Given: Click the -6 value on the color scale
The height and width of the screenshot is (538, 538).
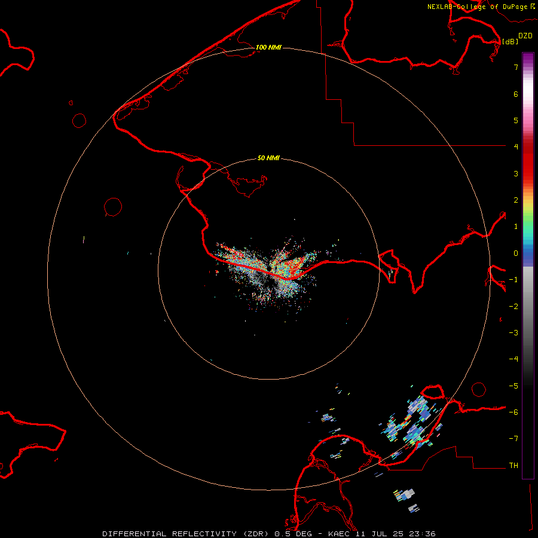Looking at the screenshot, I should pos(513,412).
